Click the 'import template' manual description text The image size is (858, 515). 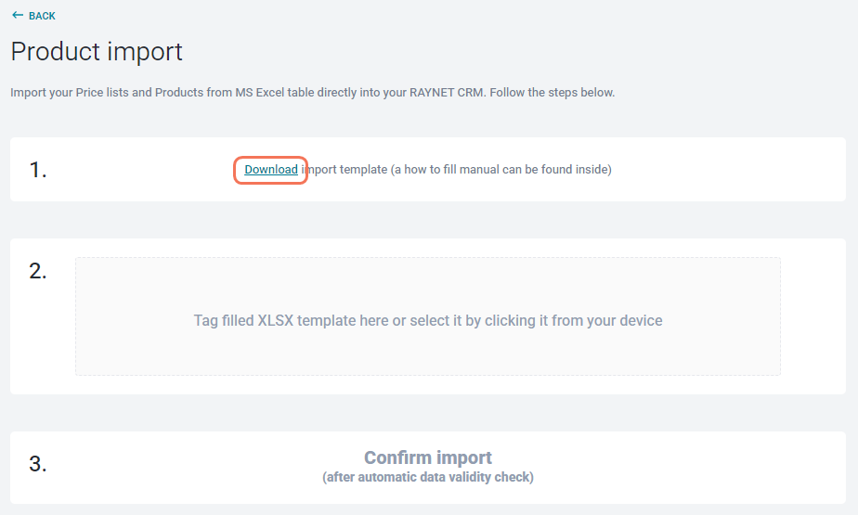click(350, 170)
